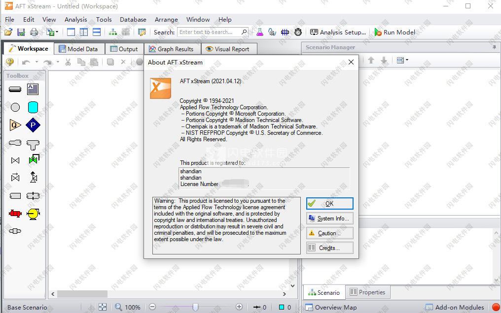Click into the Search text field
The height and width of the screenshot is (313, 501).
tap(209, 32)
